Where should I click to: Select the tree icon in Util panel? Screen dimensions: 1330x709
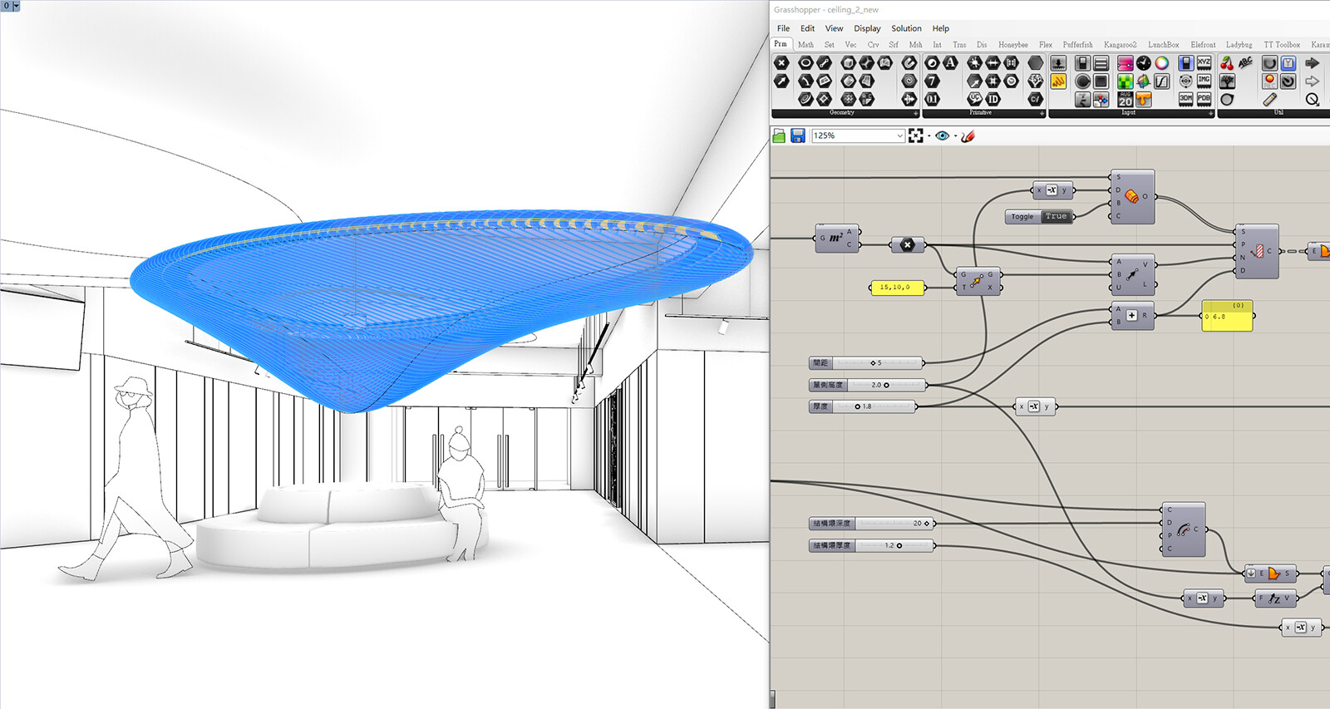tap(1227, 81)
